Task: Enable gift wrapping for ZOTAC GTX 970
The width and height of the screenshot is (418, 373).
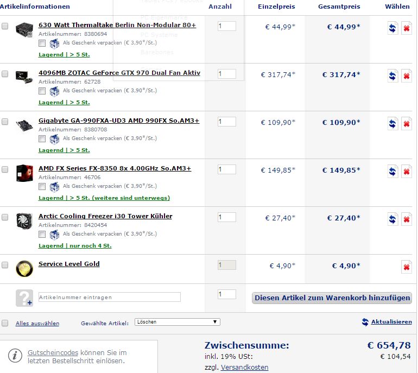Action: click(x=42, y=91)
